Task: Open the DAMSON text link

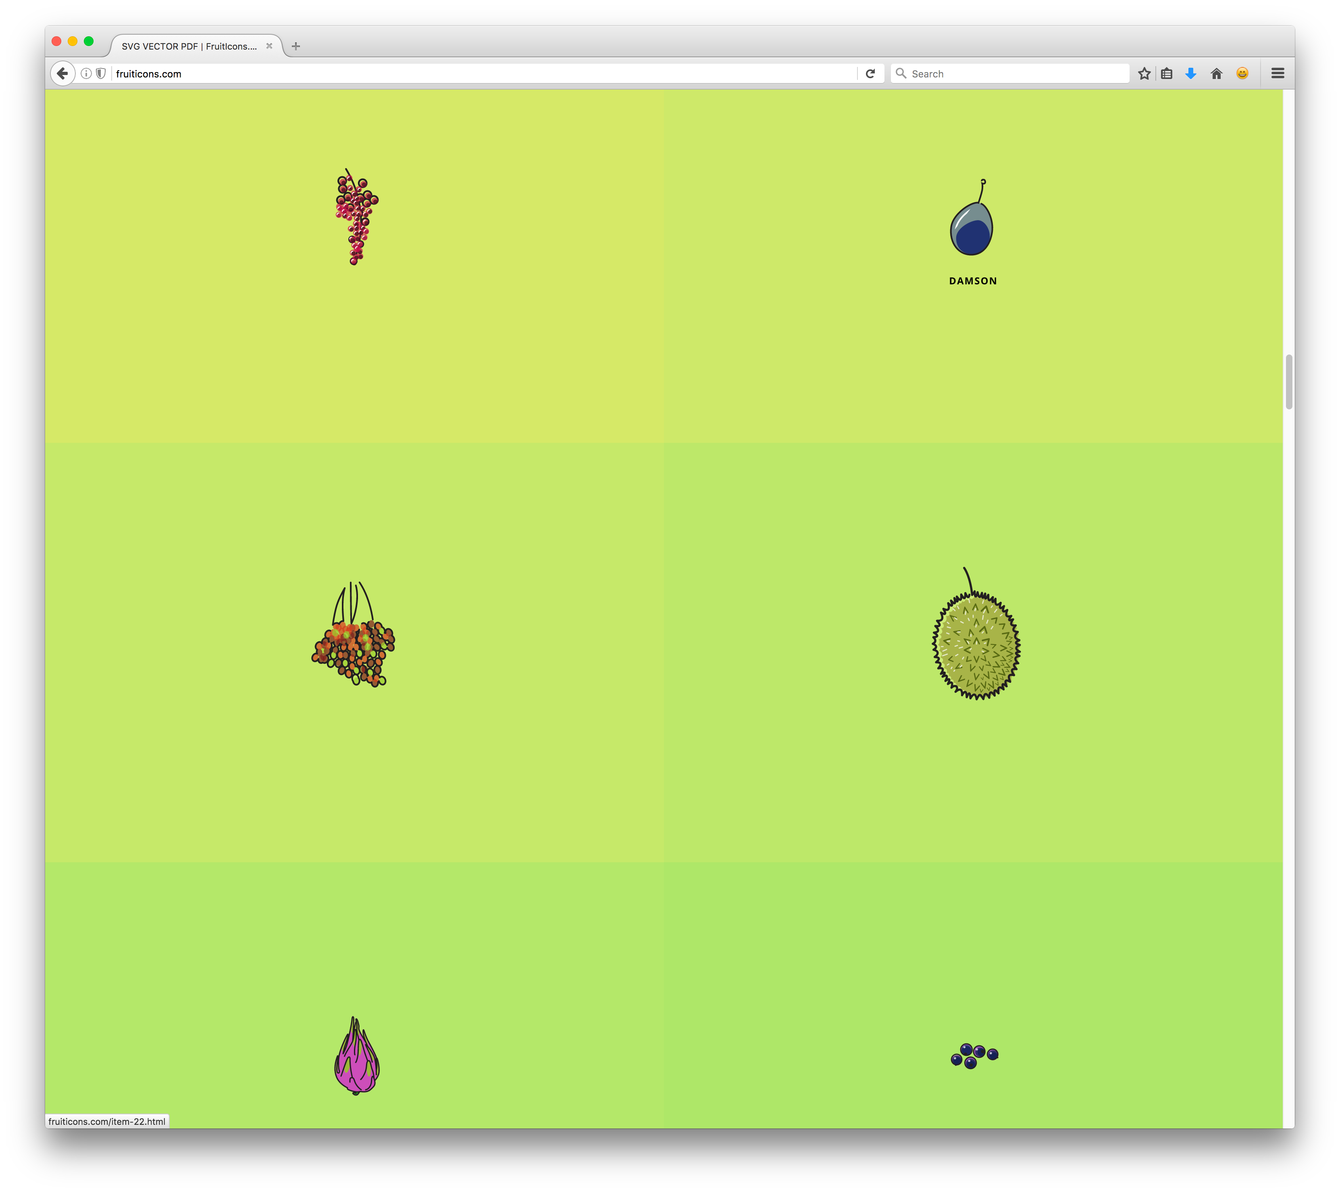Action: [x=972, y=281]
